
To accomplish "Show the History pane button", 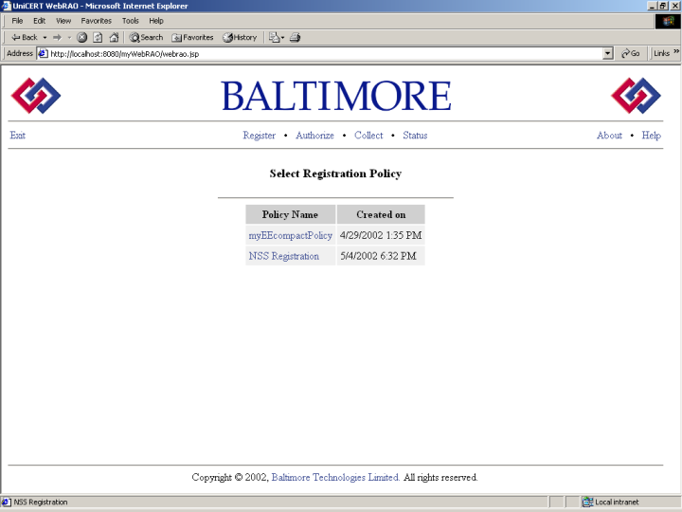I will (240, 37).
